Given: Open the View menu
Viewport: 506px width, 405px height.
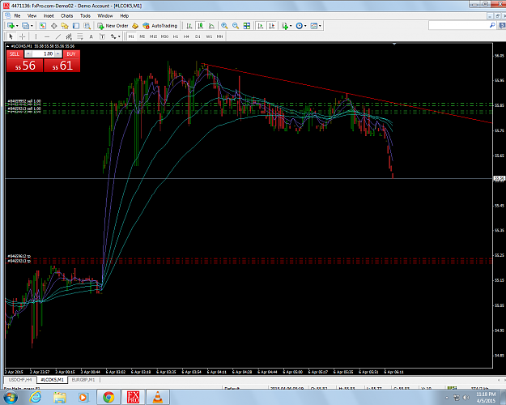Looking at the screenshot, I should pos(32,15).
